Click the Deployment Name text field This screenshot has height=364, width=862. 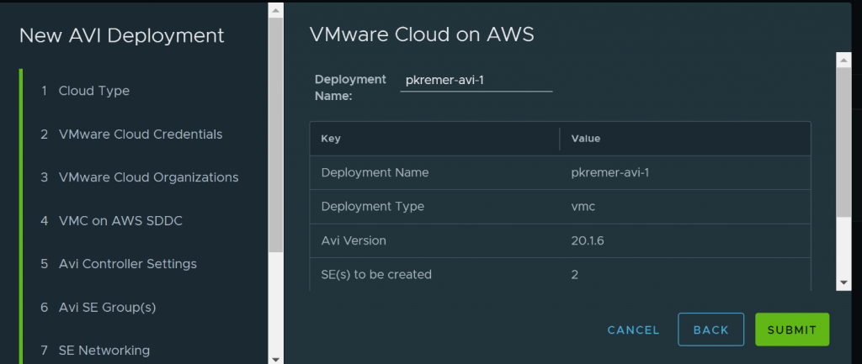point(476,80)
